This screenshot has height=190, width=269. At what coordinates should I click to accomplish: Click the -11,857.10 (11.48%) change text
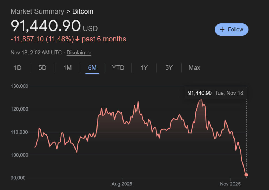42,39
